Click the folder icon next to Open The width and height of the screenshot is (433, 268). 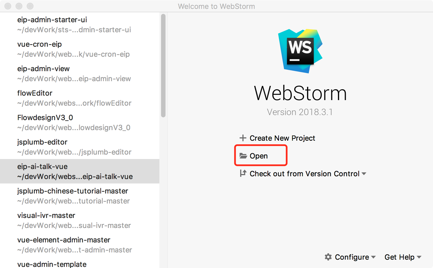tap(243, 156)
